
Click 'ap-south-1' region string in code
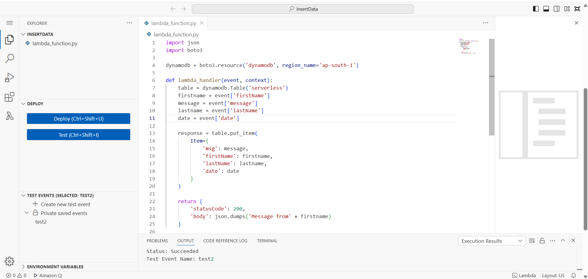click(x=337, y=65)
